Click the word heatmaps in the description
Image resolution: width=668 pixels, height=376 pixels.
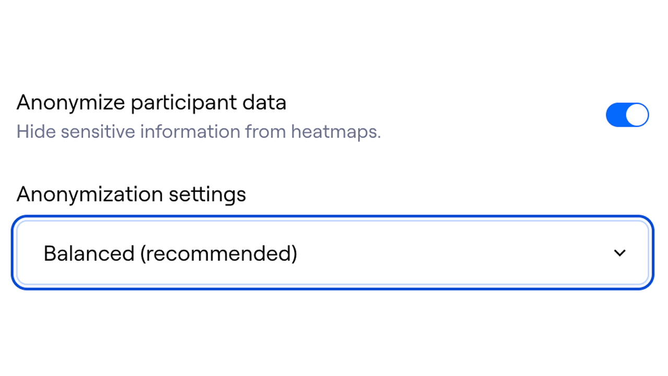pos(336,132)
